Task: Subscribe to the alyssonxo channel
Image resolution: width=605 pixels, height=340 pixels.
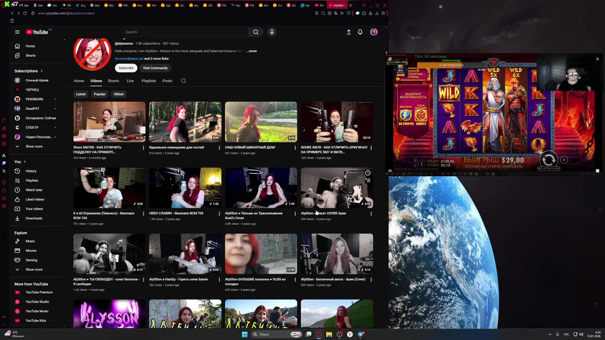Action: point(126,68)
